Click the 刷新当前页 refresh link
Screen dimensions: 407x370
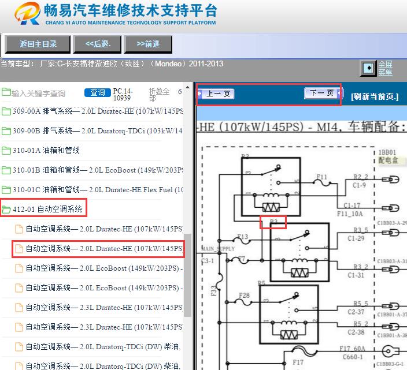pos(375,96)
